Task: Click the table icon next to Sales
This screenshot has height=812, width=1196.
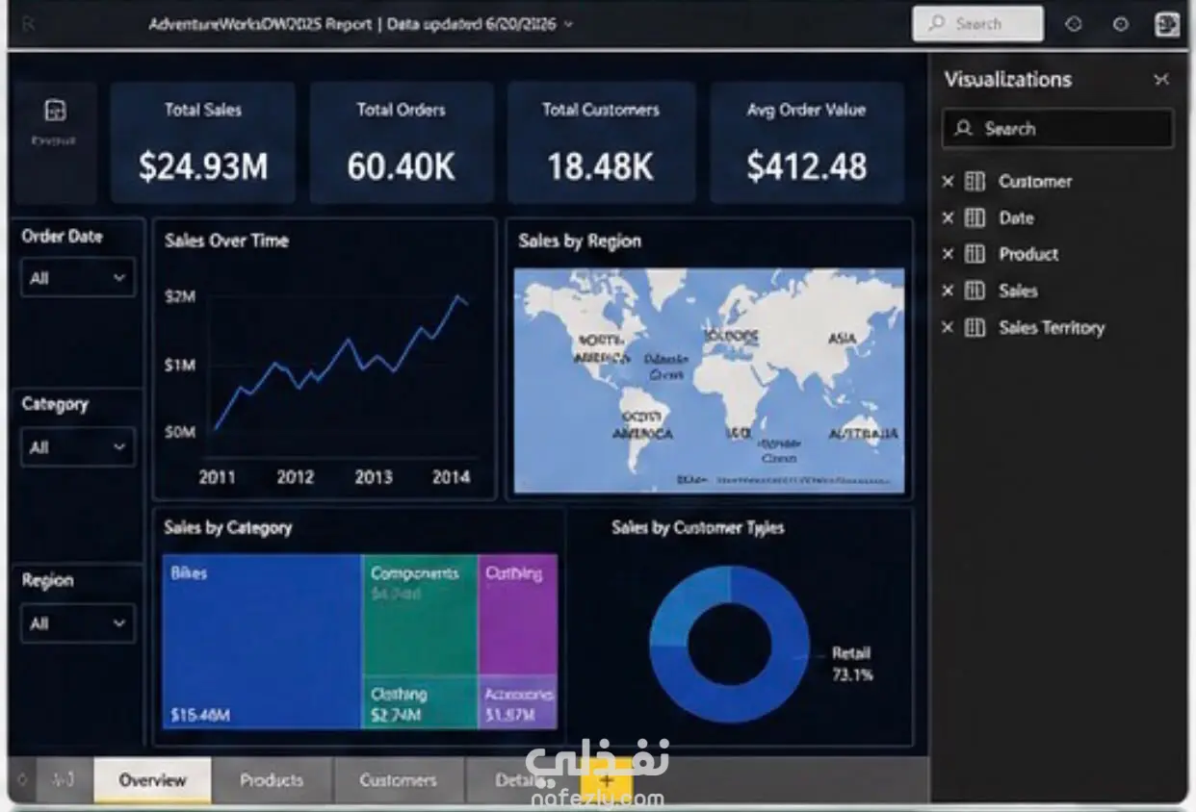Action: point(975,291)
